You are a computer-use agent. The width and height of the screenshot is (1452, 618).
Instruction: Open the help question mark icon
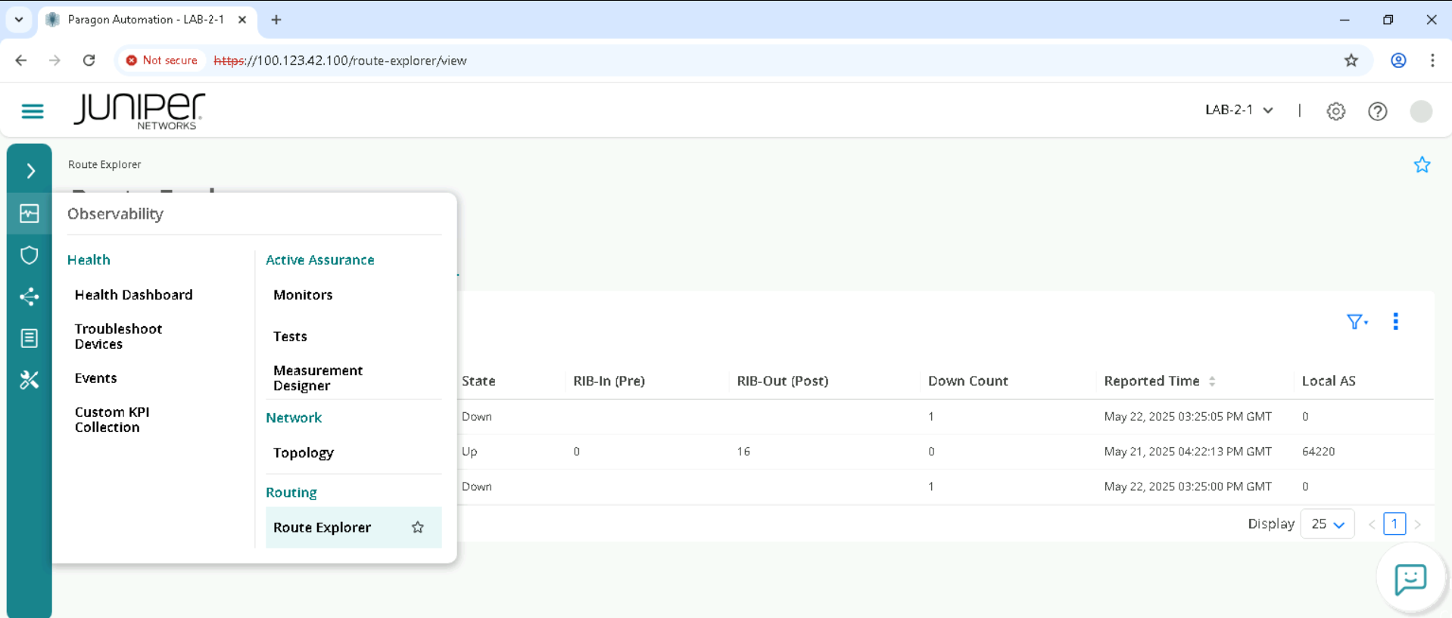1377,111
